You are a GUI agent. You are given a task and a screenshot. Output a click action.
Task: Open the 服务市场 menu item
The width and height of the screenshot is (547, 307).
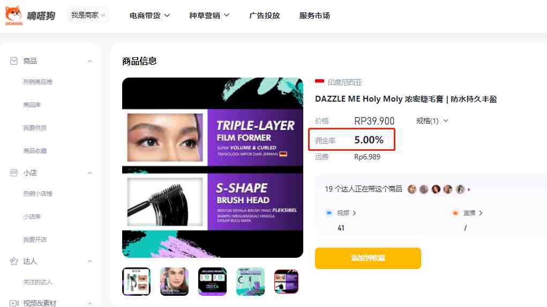click(x=314, y=16)
